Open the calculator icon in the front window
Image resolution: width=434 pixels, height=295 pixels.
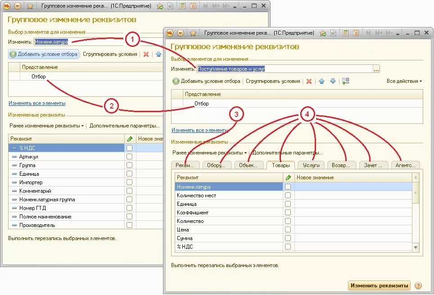click(345, 33)
